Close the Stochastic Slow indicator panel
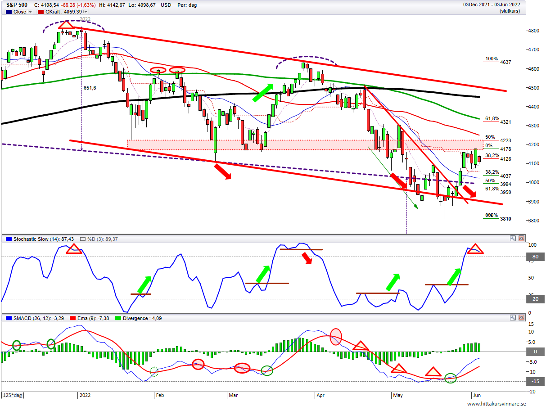Viewport: 546px width, 406px height. pos(521,238)
